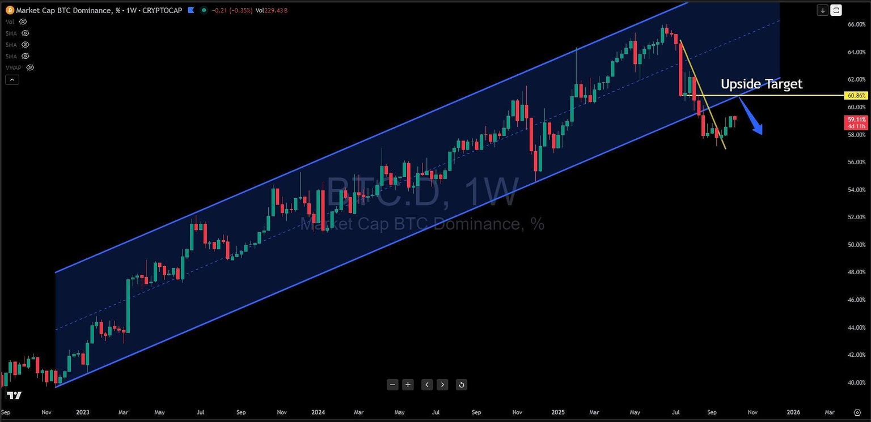Screen dimensions: 871x422
Task: Click the down-arrow button at chart top right
Action: click(823, 10)
